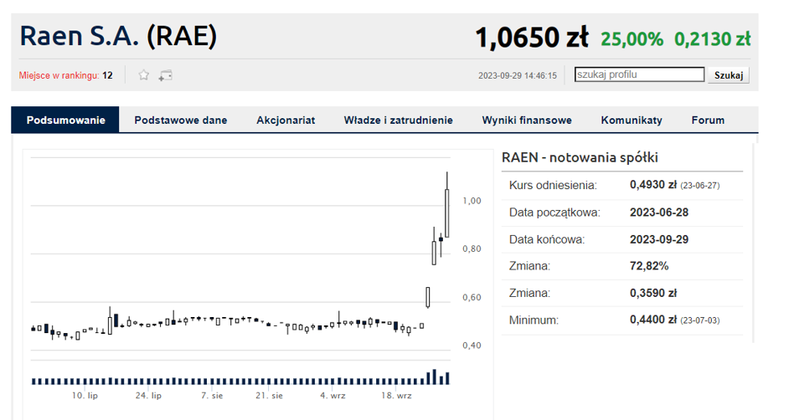Viewport: 794px width, 420px height.
Task: Select the ranking position number 12
Action: [107, 75]
